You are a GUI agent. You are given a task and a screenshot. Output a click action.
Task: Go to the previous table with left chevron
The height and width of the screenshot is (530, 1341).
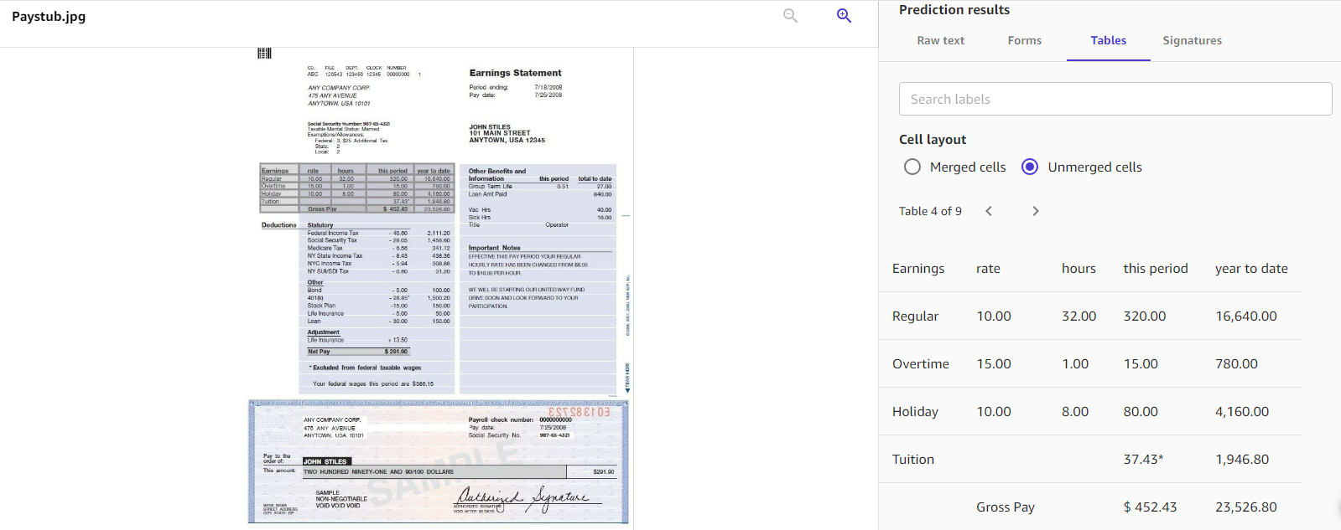tap(989, 211)
